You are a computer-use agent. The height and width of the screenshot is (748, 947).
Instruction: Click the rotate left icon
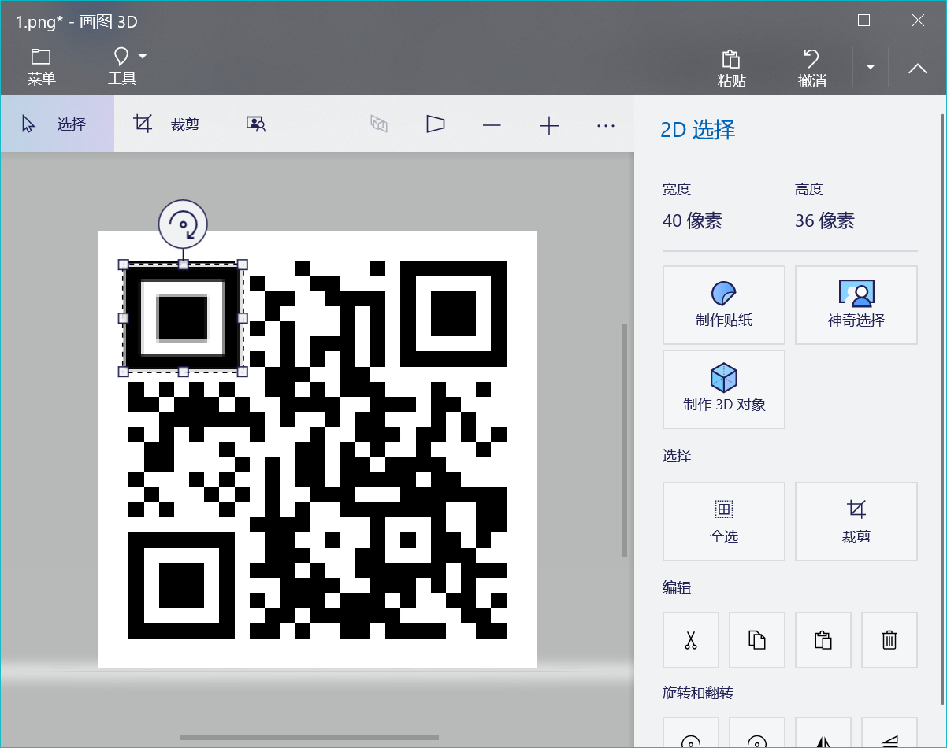pos(691,733)
